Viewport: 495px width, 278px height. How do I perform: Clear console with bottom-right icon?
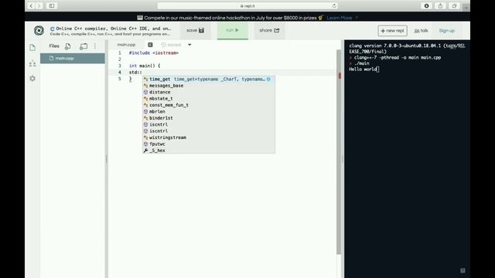tap(463, 270)
